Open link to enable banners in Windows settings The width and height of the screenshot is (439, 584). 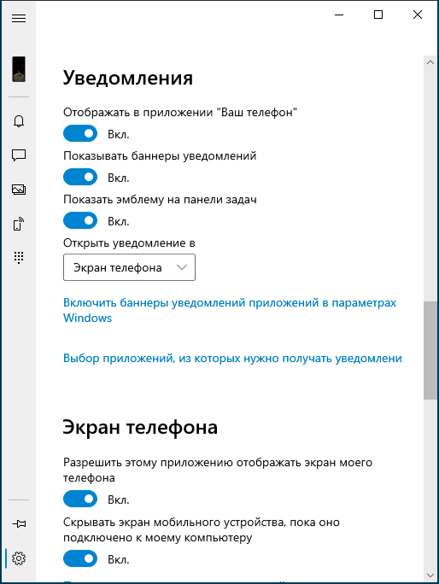(x=229, y=310)
